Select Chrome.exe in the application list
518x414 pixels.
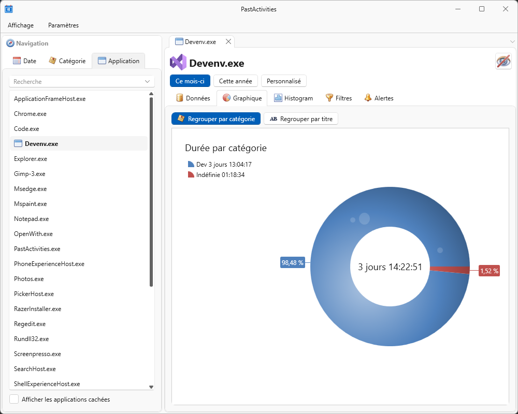tap(30, 114)
